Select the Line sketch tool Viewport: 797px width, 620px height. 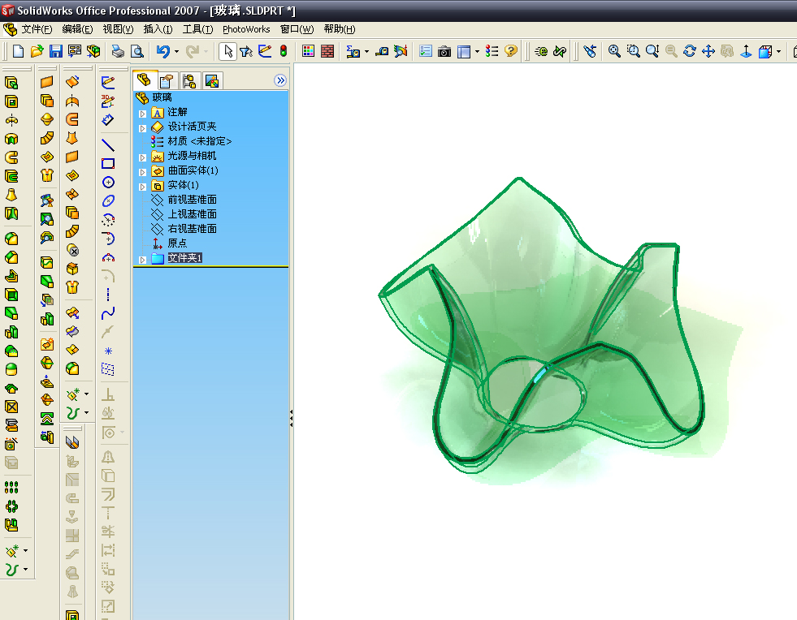108,144
